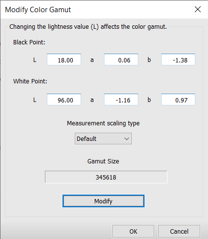This screenshot has height=239, width=208.
Task: Cancel the color gamut changes
Action: 179,231
